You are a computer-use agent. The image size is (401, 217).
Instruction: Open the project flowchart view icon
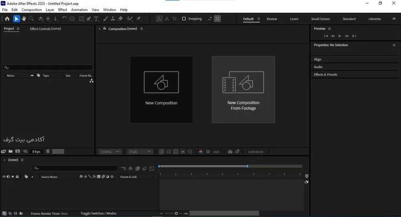(x=91, y=81)
